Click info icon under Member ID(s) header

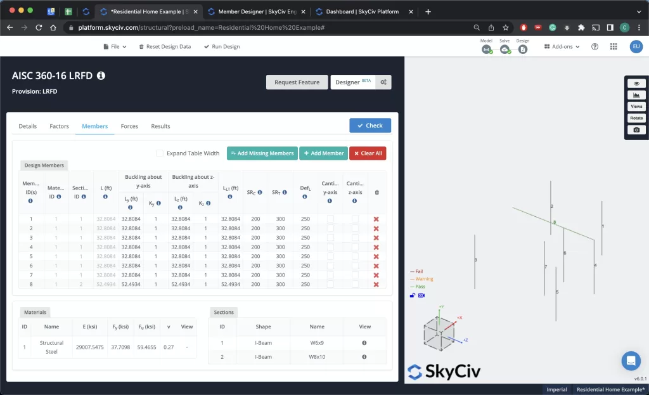[x=30, y=201]
